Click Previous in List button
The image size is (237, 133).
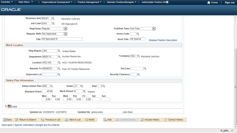coord(52,120)
